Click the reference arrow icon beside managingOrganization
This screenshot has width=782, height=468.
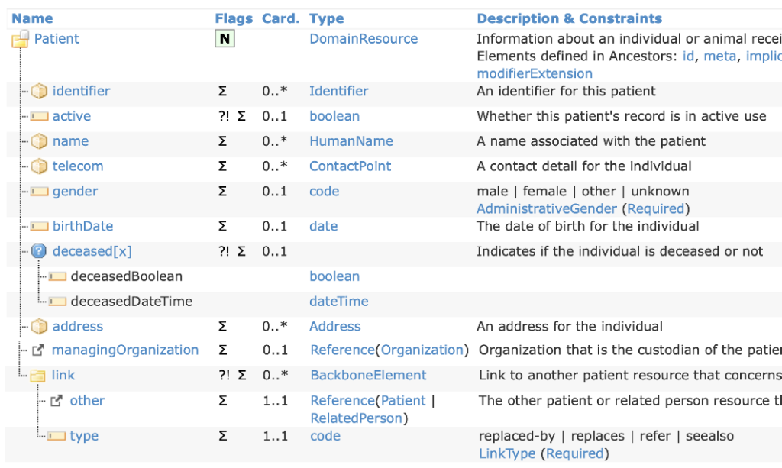[x=40, y=350]
